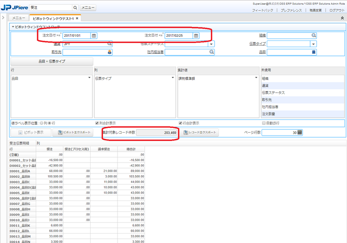Click the ページ行数 input showing 30

280,133
